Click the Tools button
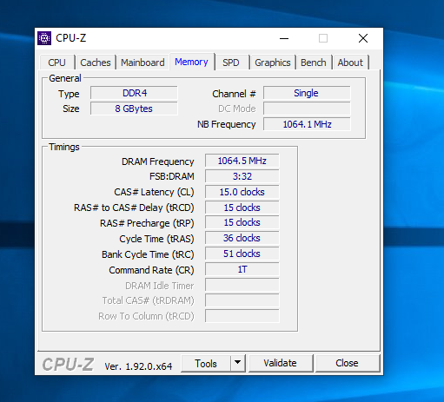 [x=206, y=363]
